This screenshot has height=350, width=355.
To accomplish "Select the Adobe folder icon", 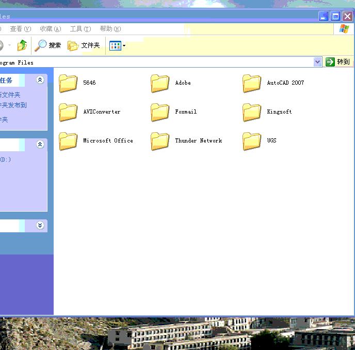I will 160,83.
